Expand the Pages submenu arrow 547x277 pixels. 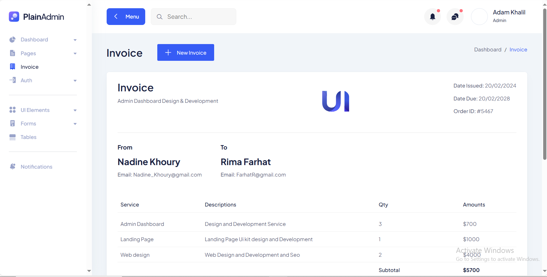[75, 53]
